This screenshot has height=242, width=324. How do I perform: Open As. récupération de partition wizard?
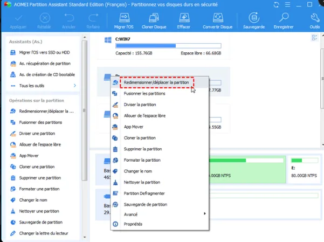pos(40,64)
